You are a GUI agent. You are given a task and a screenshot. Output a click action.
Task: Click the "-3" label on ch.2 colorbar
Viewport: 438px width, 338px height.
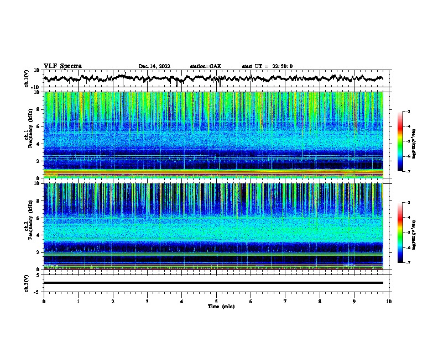[x=408, y=203]
